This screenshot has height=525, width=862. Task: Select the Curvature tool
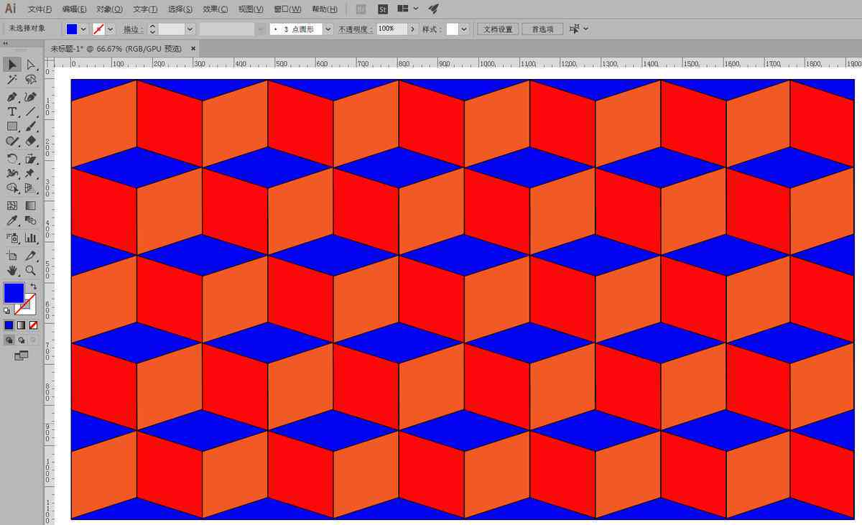pos(31,96)
